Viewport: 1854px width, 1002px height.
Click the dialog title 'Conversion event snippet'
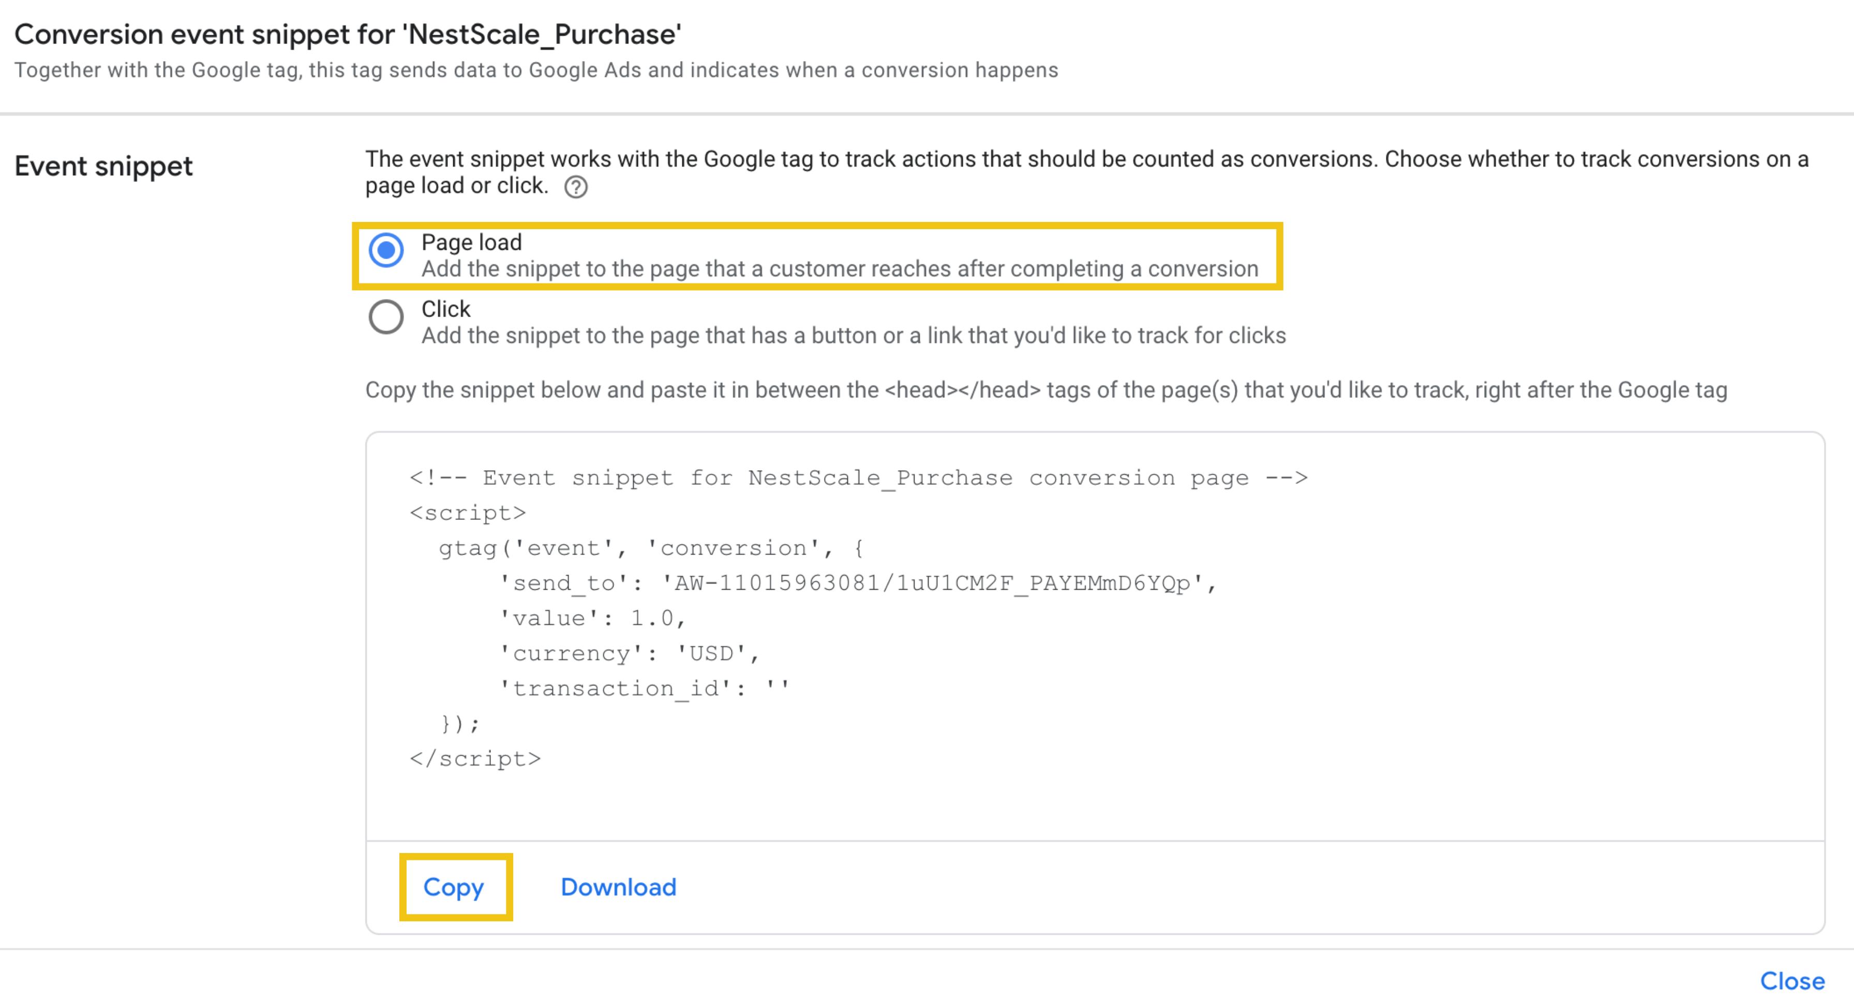tap(348, 35)
